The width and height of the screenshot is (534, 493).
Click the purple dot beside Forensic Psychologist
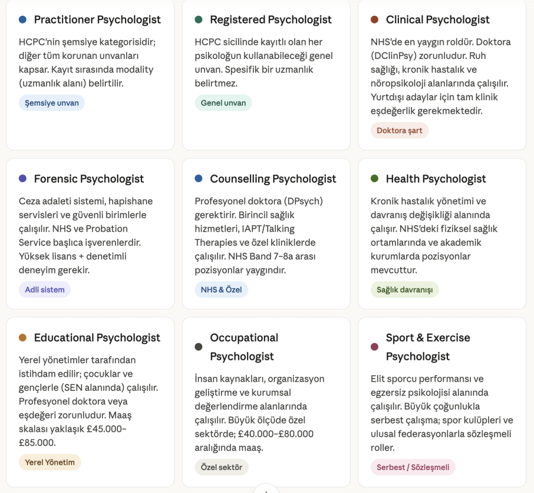point(22,178)
